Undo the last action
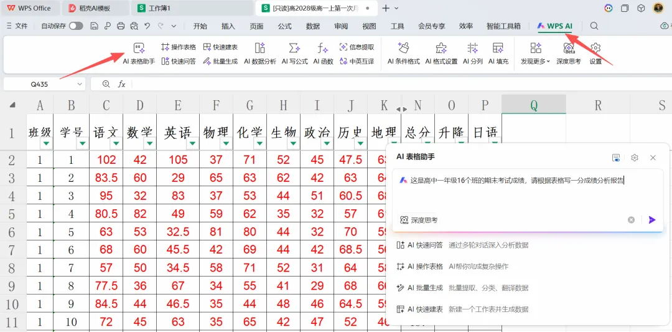The image size is (672, 332). tap(147, 26)
